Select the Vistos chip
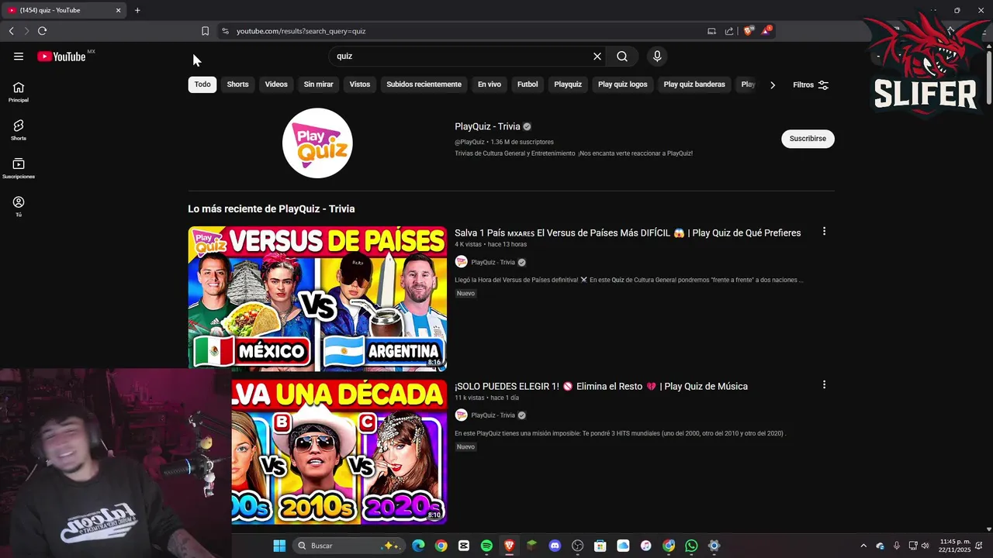 click(x=360, y=84)
